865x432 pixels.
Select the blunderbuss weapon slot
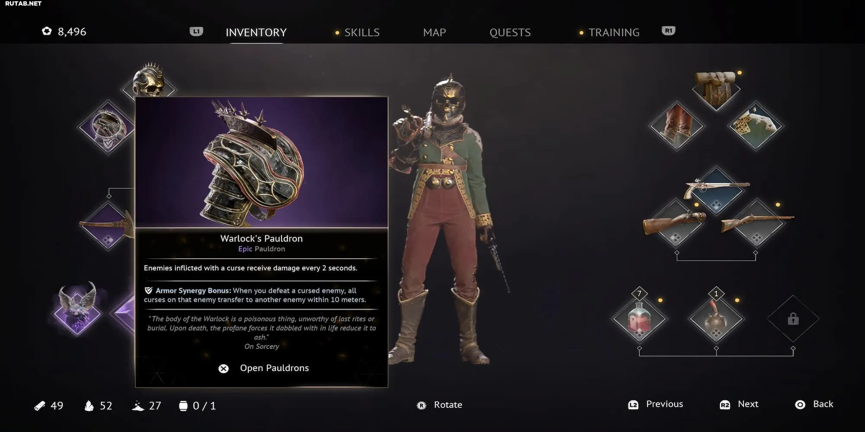(676, 223)
